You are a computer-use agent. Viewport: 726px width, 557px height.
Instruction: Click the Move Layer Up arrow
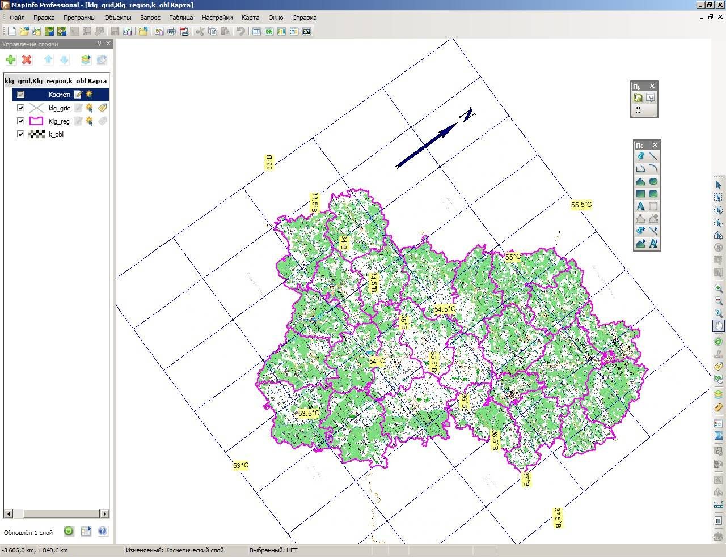click(48, 59)
